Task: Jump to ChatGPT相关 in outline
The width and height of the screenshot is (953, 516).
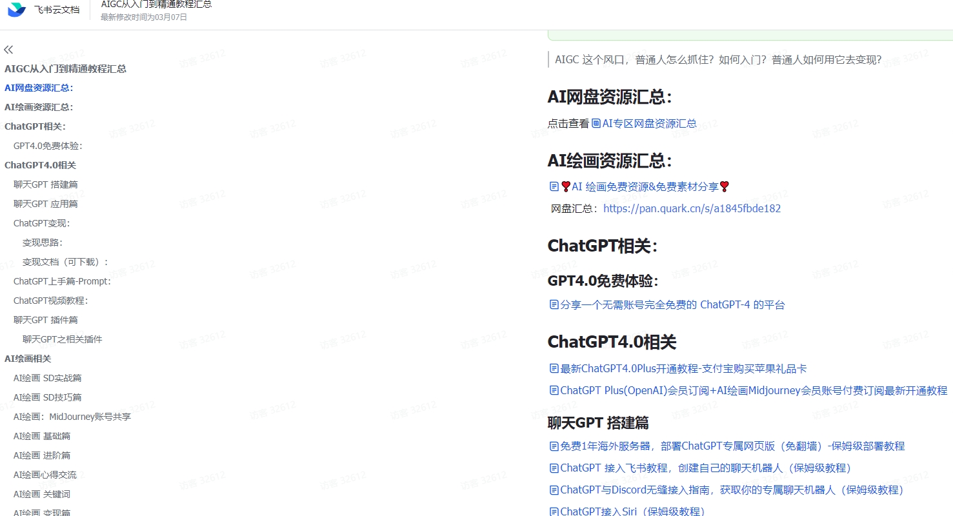Action: pos(35,126)
